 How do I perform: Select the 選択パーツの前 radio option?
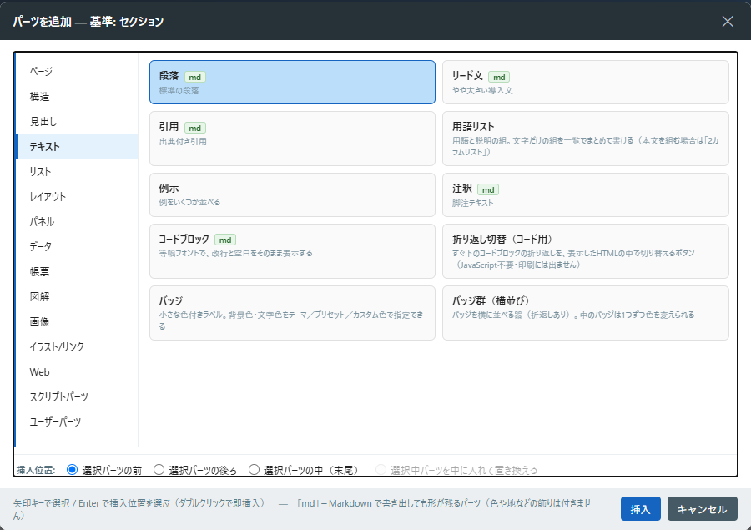tap(72, 470)
